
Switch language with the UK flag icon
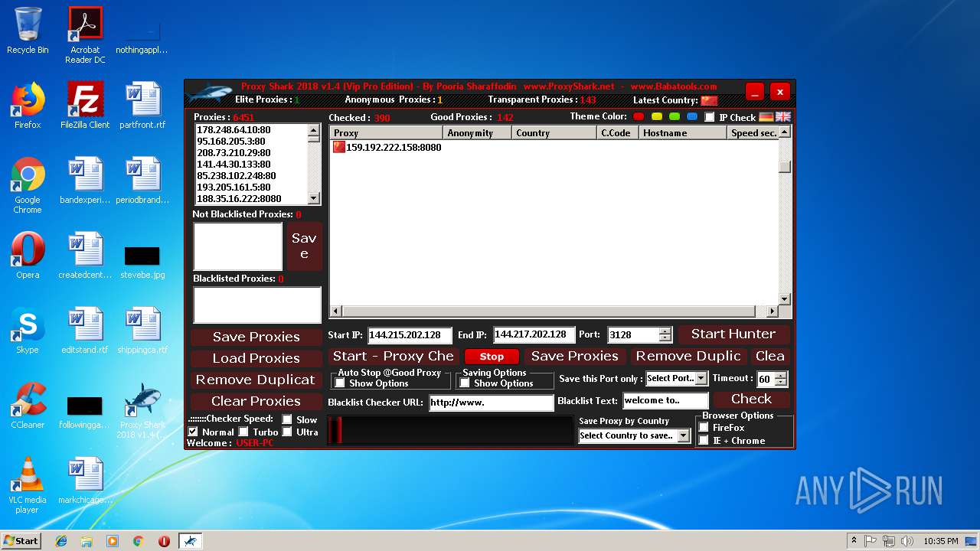coord(782,117)
